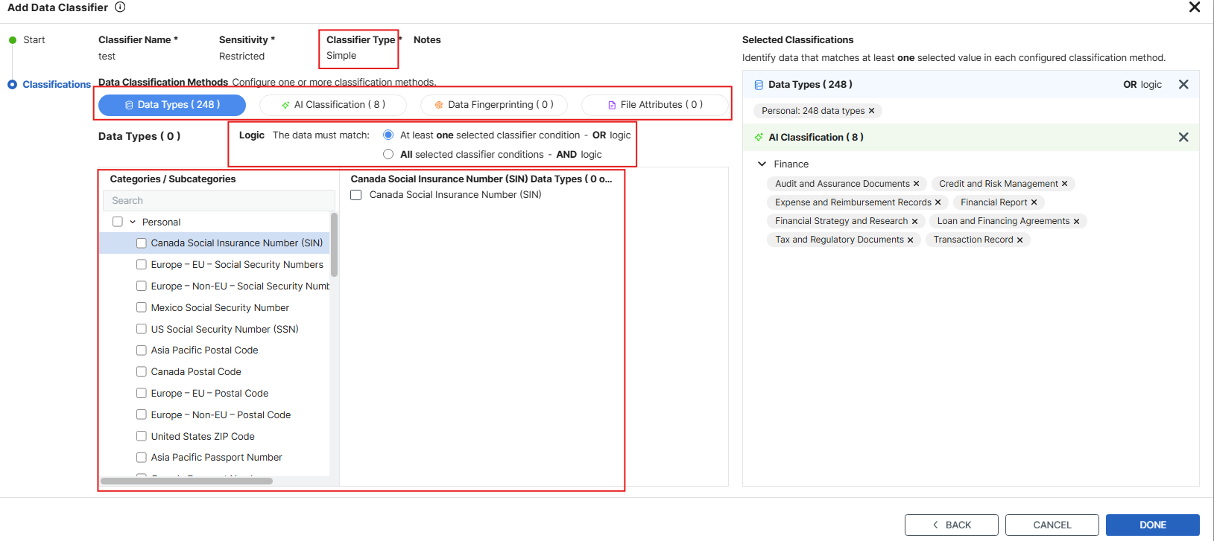
Task: Check Europe – EU – Postal Code checkbox
Action: coord(142,394)
